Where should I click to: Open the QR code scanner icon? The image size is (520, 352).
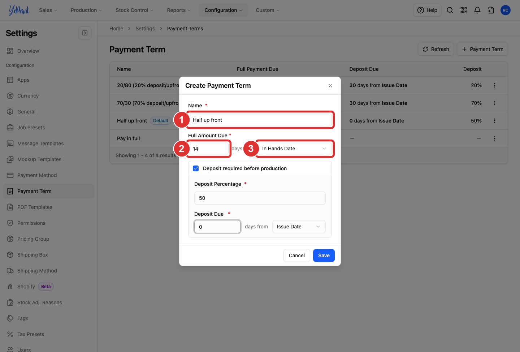click(464, 10)
